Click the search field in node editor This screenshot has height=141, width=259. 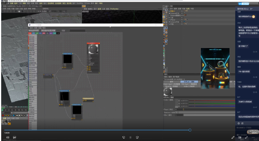[x=77, y=30]
